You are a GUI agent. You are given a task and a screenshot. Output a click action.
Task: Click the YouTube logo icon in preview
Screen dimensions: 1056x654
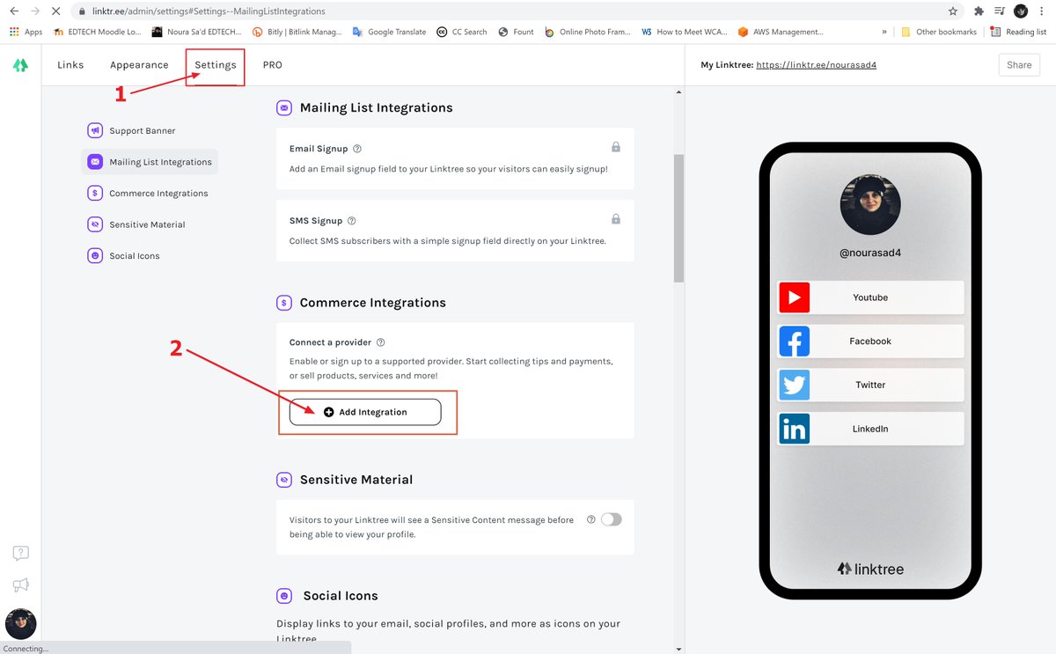coord(794,298)
